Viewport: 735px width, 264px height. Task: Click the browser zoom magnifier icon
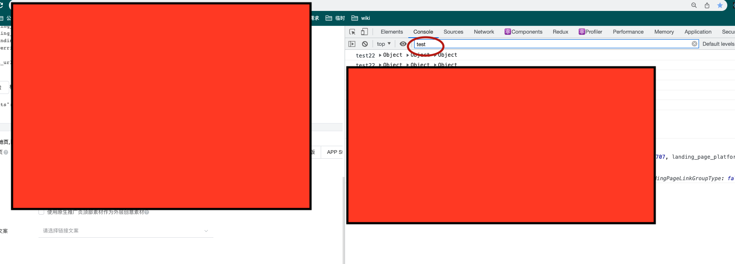(x=694, y=5)
